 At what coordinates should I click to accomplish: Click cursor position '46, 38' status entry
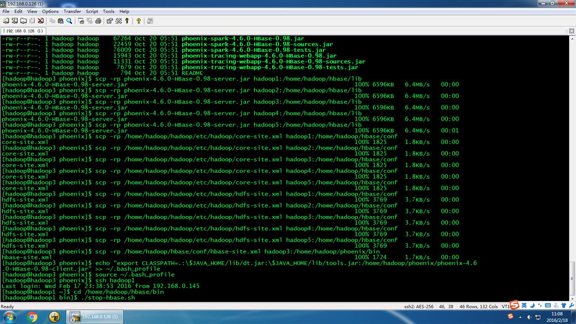(446, 306)
